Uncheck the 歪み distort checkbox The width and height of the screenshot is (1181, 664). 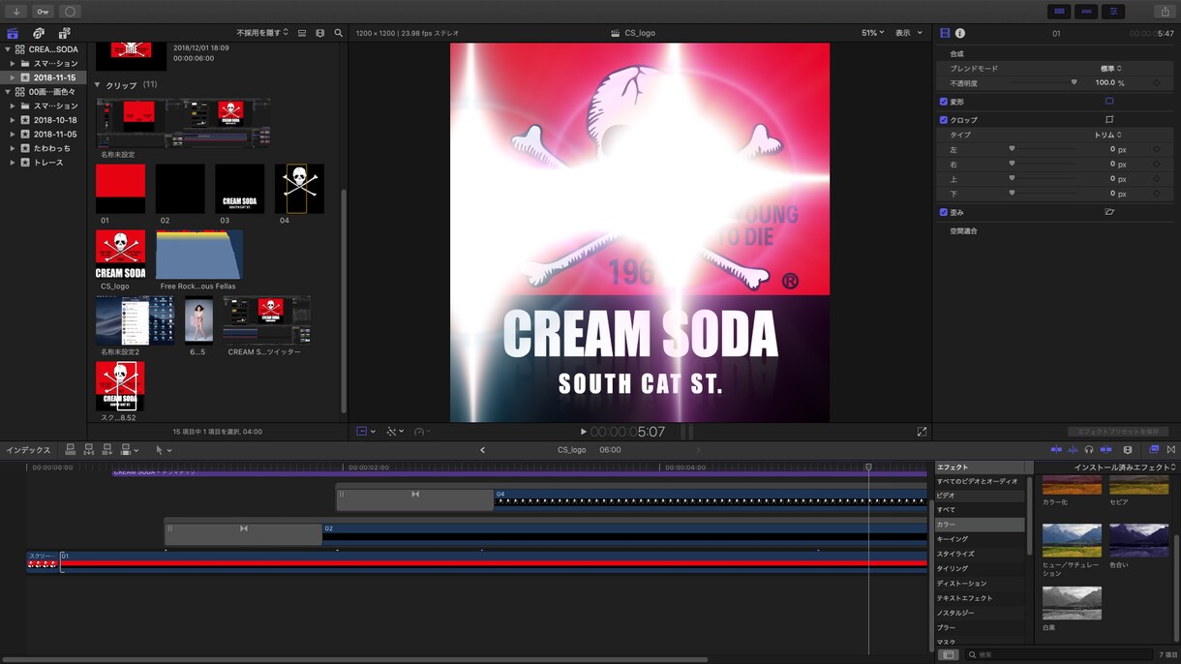pyautogui.click(x=944, y=212)
